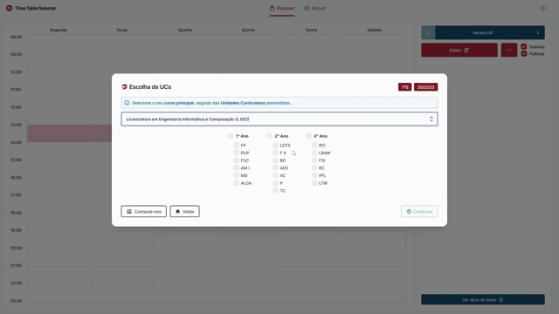Select the AM I course checkbox
This screenshot has height=314, width=559.
click(236, 167)
